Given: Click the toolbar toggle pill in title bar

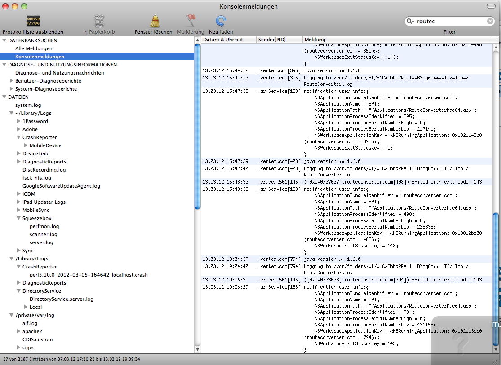Looking at the screenshot, I should click(x=491, y=6).
